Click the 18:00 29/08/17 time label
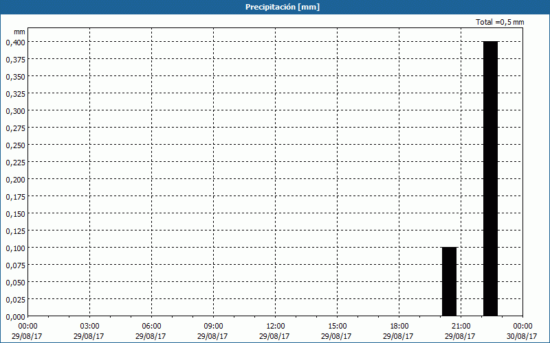This screenshot has width=550, height=343. coord(399,331)
